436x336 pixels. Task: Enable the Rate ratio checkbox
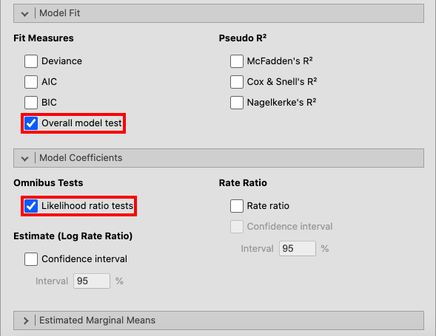tap(237, 206)
